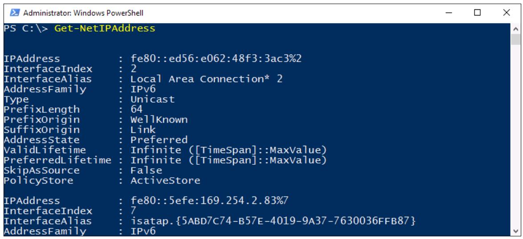Click the ValidLifetime 'Infinite' value
Screen dimensions: 523x239
tap(228, 150)
